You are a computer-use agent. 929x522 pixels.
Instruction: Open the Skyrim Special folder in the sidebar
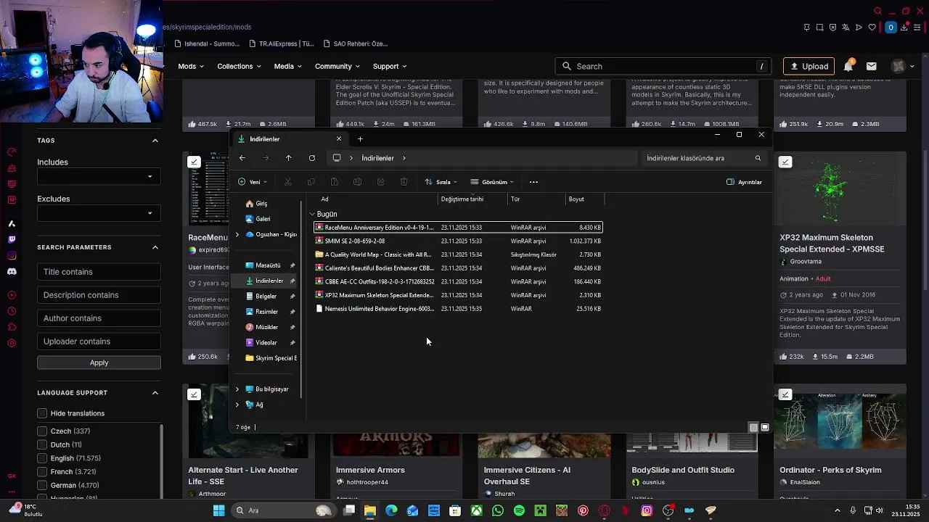pyautogui.click(x=271, y=358)
